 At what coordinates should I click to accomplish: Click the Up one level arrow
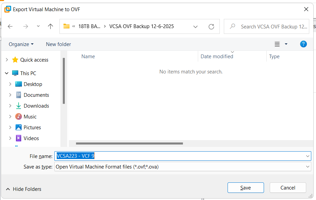(51, 26)
